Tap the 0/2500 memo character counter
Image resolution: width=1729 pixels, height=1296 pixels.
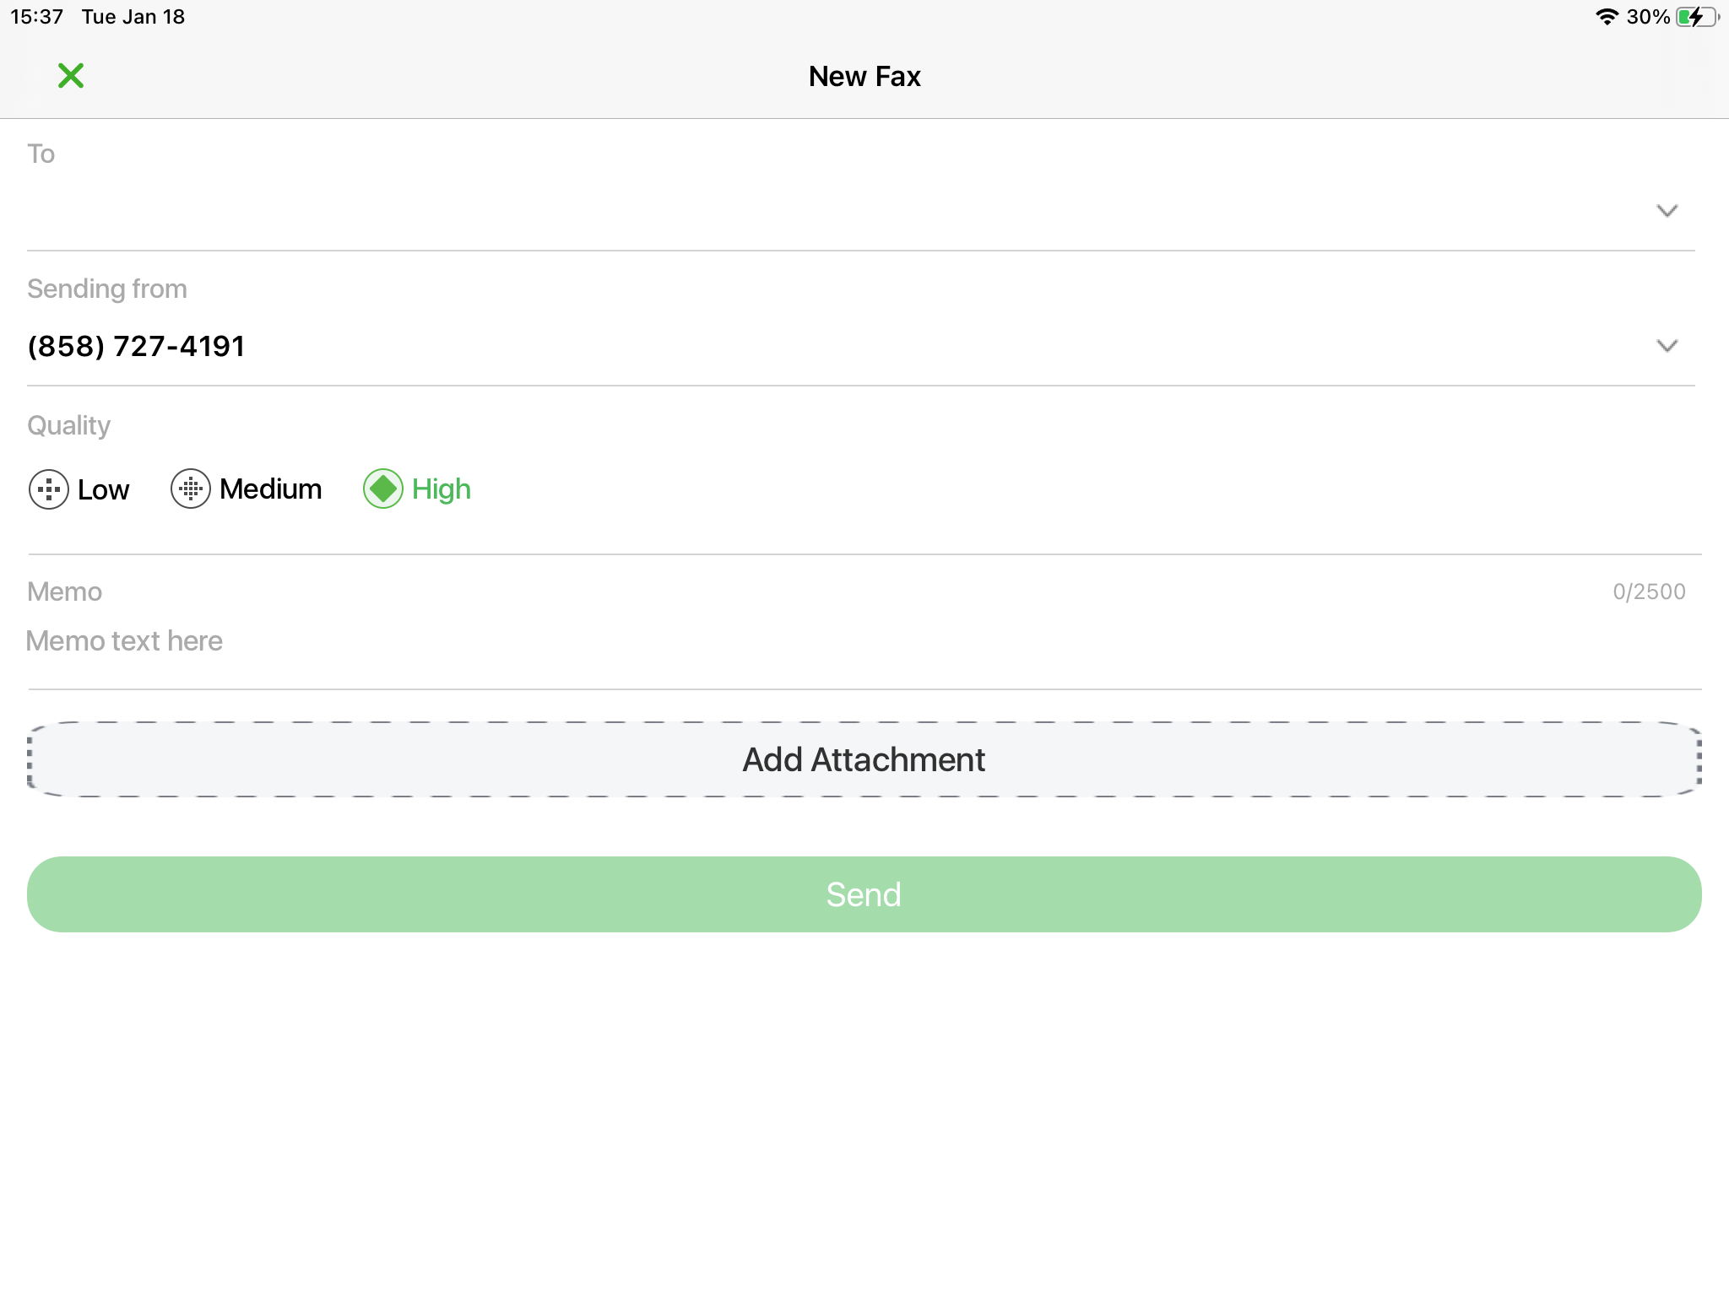(x=1649, y=591)
